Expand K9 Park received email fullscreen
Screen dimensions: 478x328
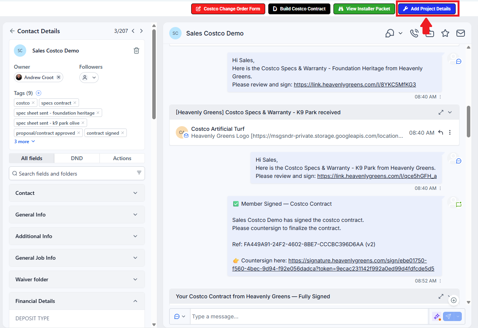441,112
